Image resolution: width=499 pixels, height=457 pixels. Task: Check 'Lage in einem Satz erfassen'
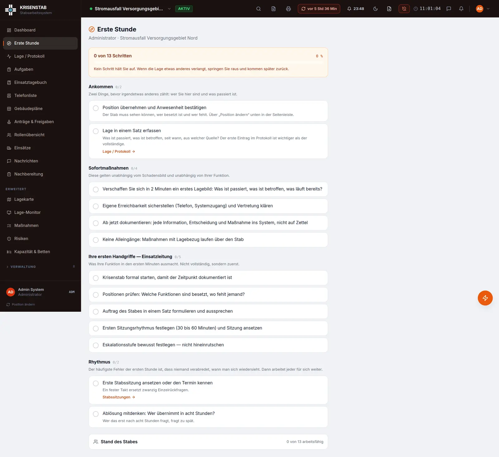96,131
